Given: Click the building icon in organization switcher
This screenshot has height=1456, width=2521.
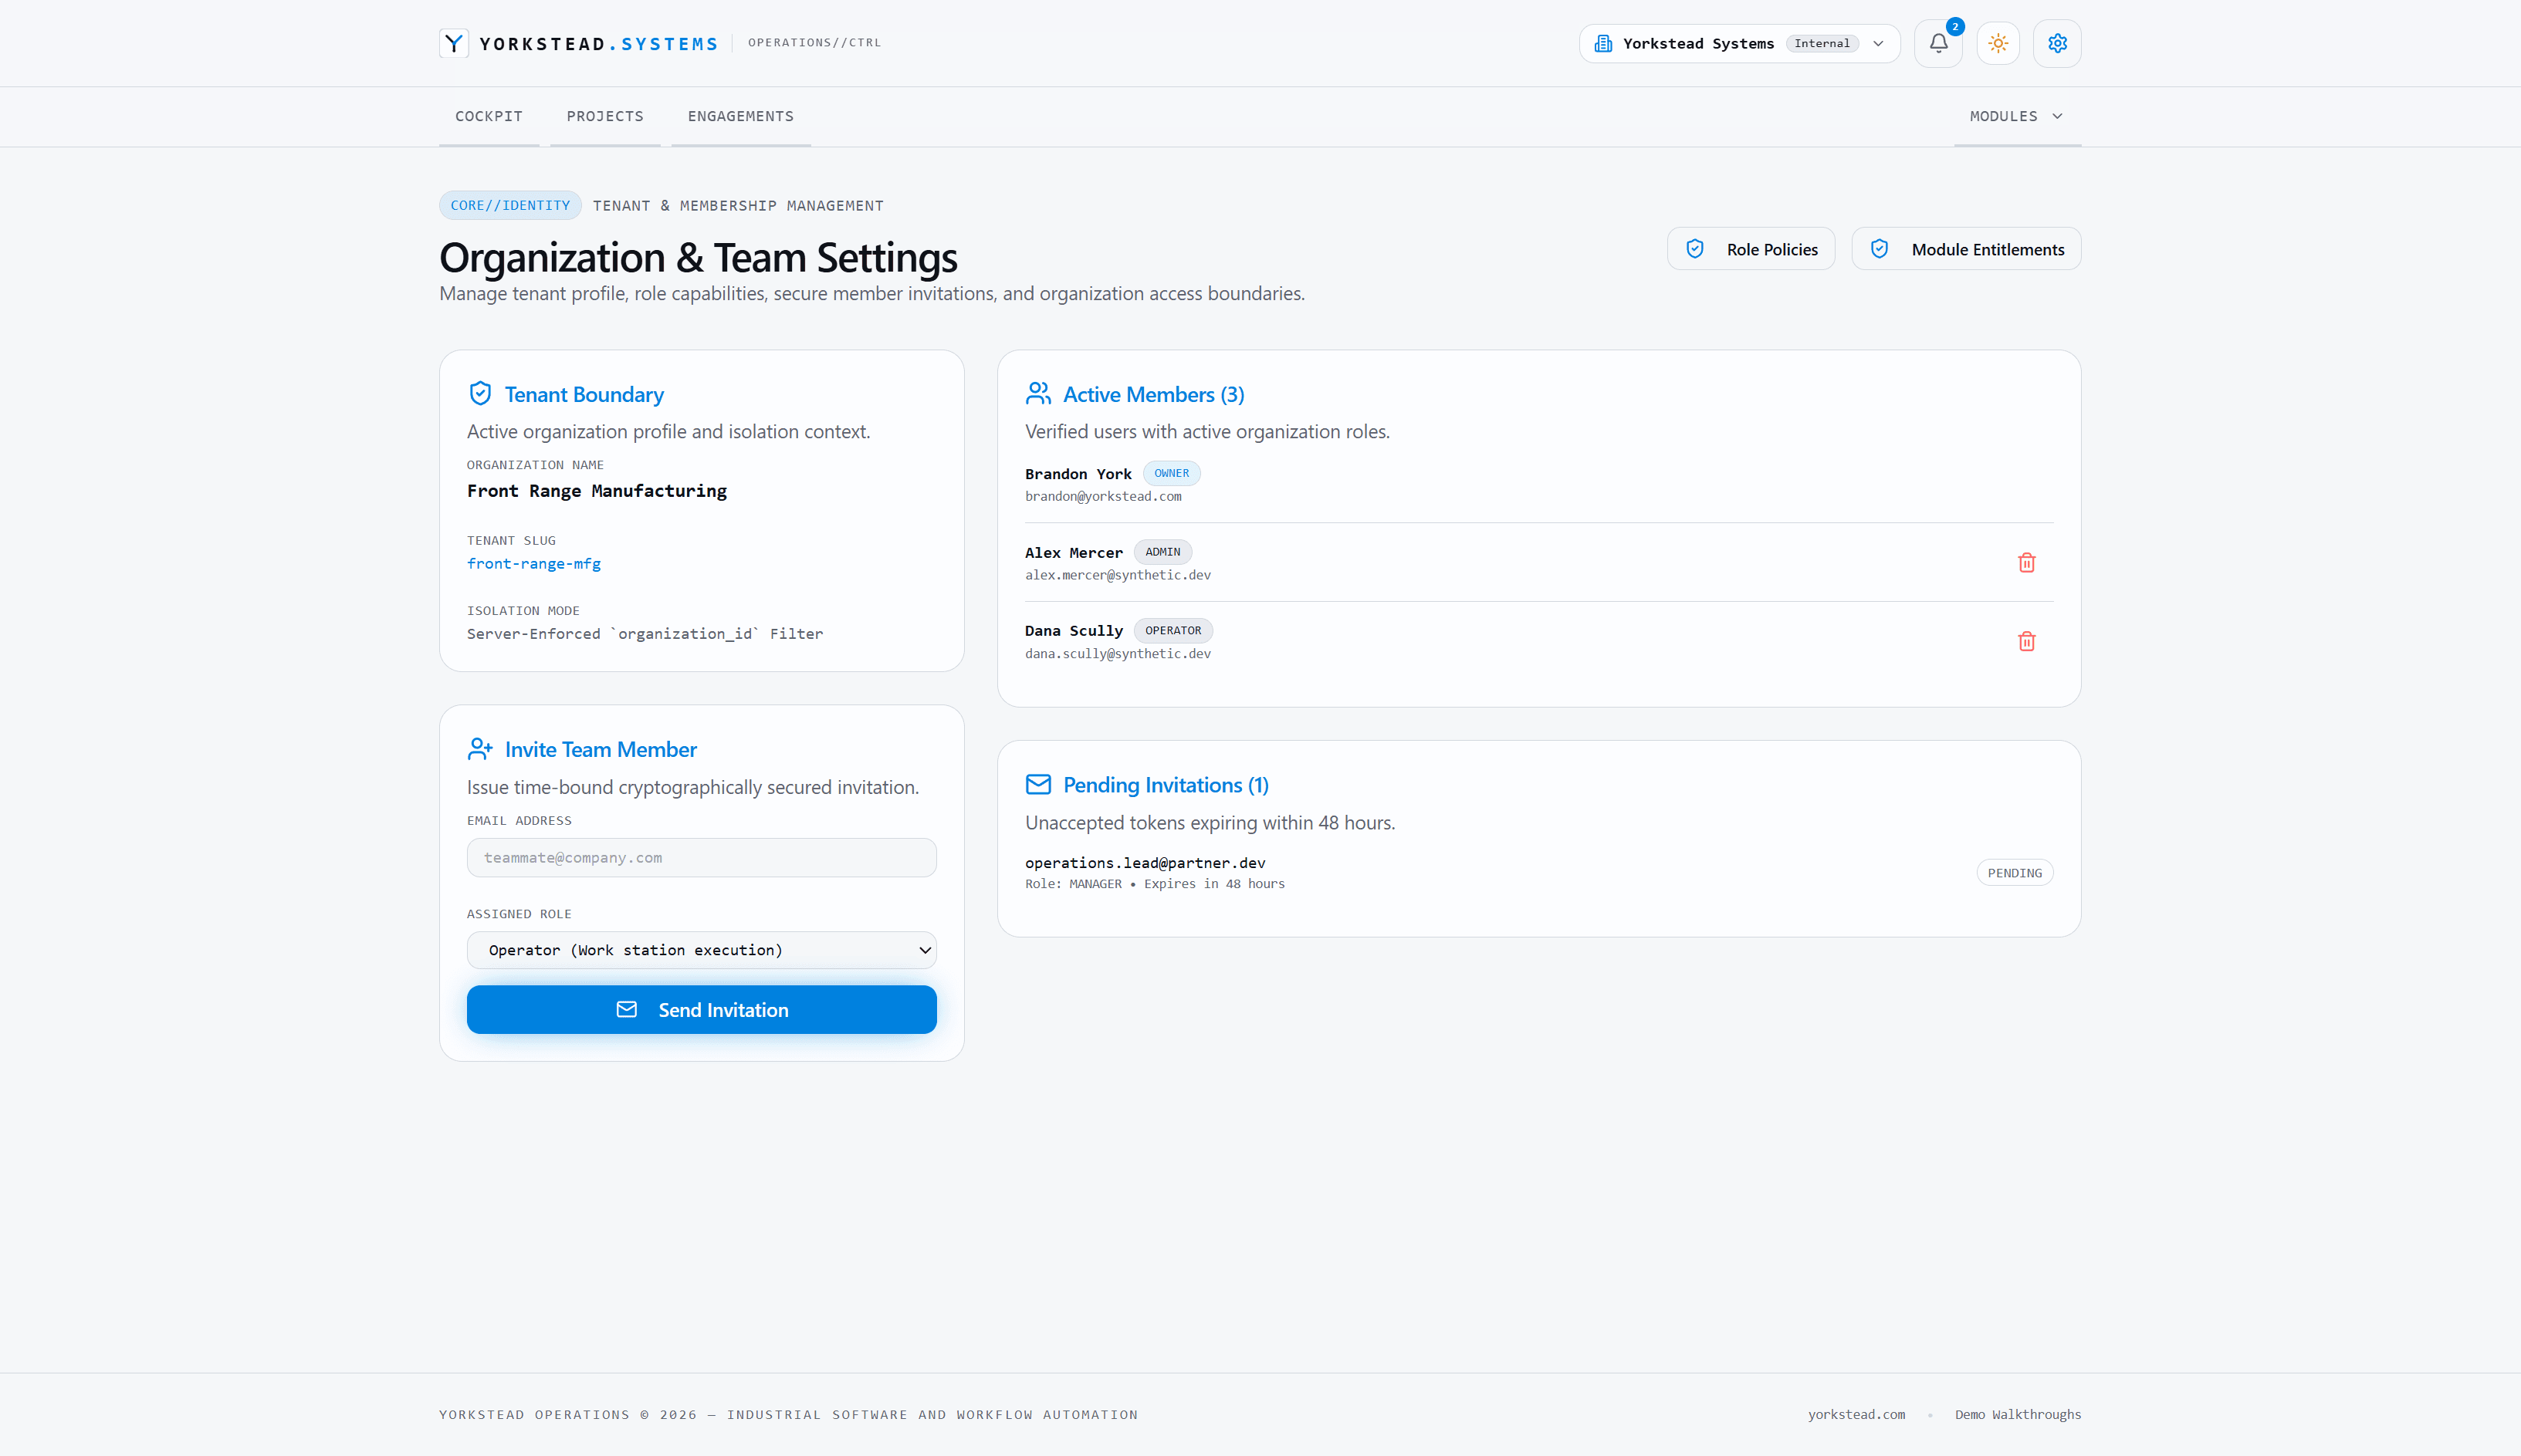Looking at the screenshot, I should point(1602,43).
